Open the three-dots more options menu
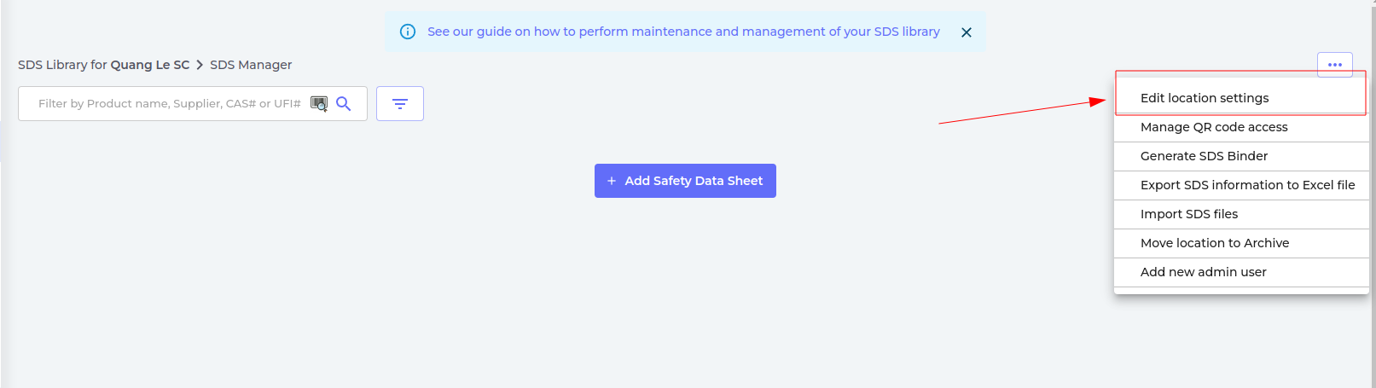This screenshot has width=1376, height=388. (1334, 65)
